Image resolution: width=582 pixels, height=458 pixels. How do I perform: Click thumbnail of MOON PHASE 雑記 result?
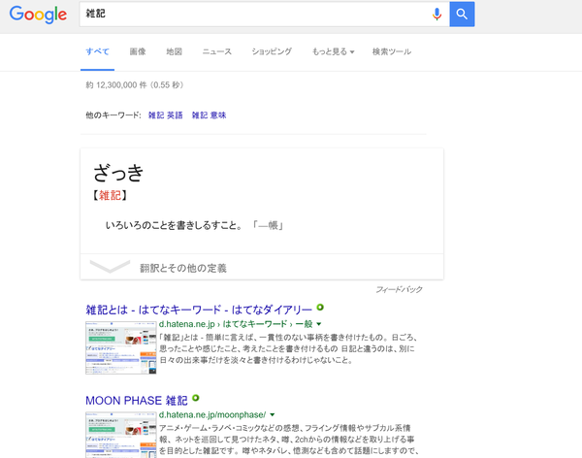[x=121, y=435]
